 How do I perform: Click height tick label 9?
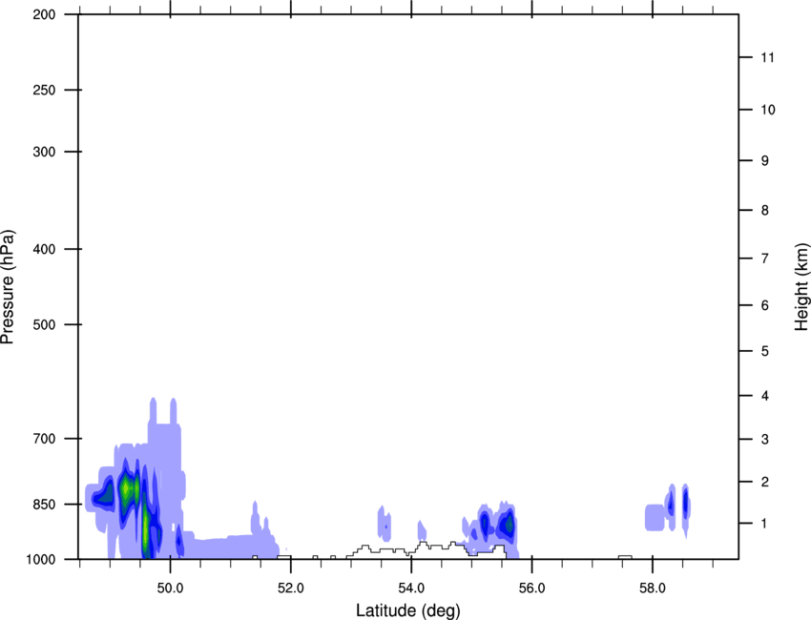764,161
